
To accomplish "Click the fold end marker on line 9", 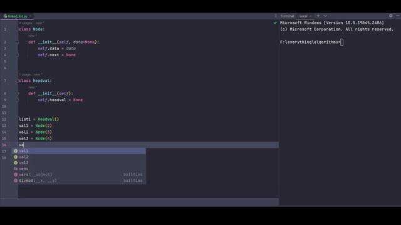I will (18, 100).
